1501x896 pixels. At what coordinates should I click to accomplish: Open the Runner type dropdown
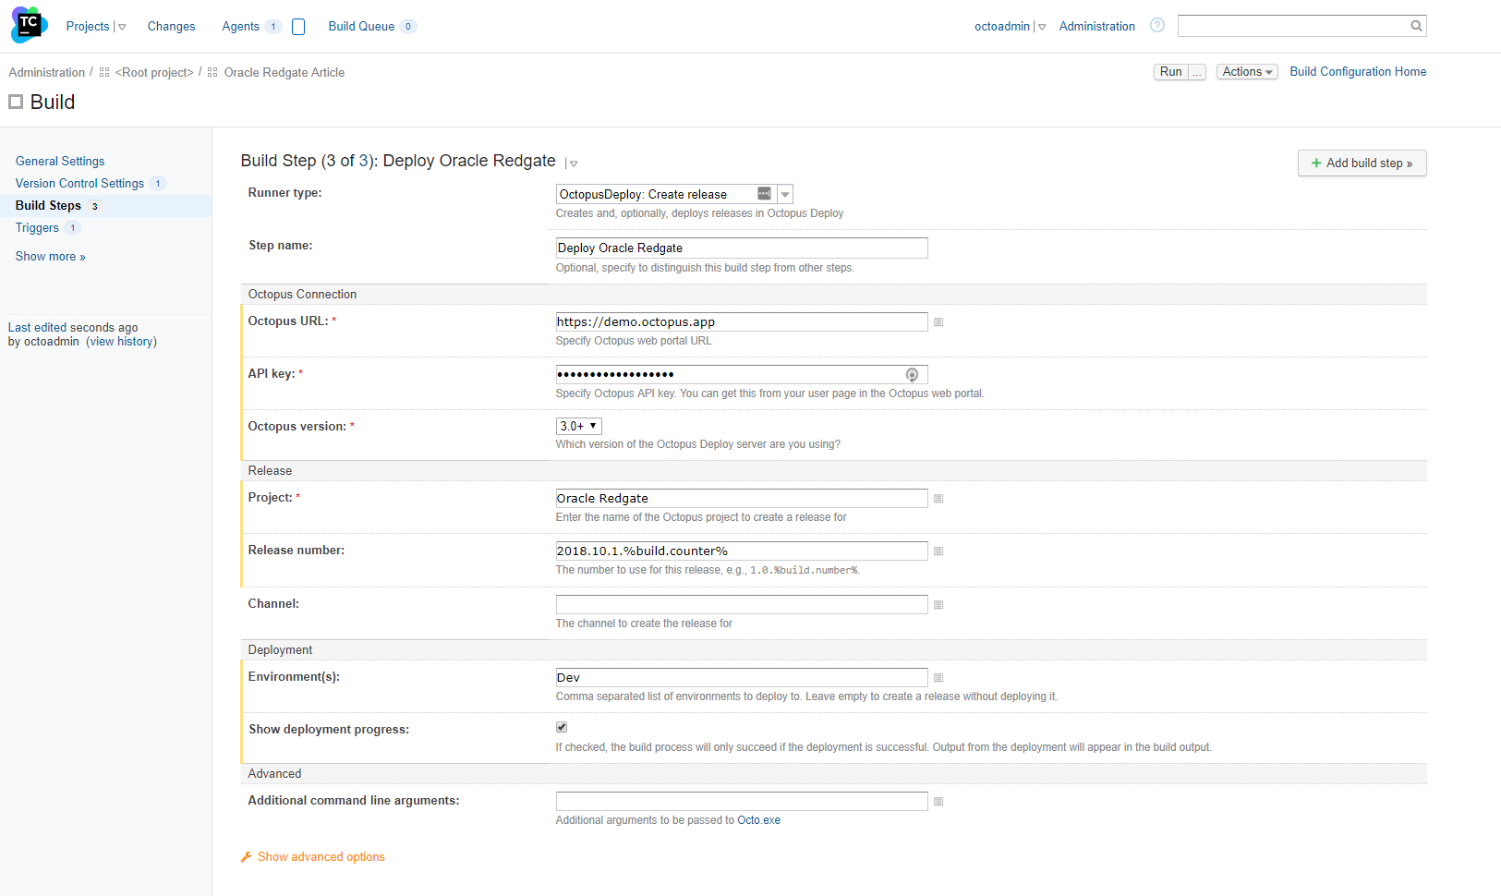[x=784, y=195]
